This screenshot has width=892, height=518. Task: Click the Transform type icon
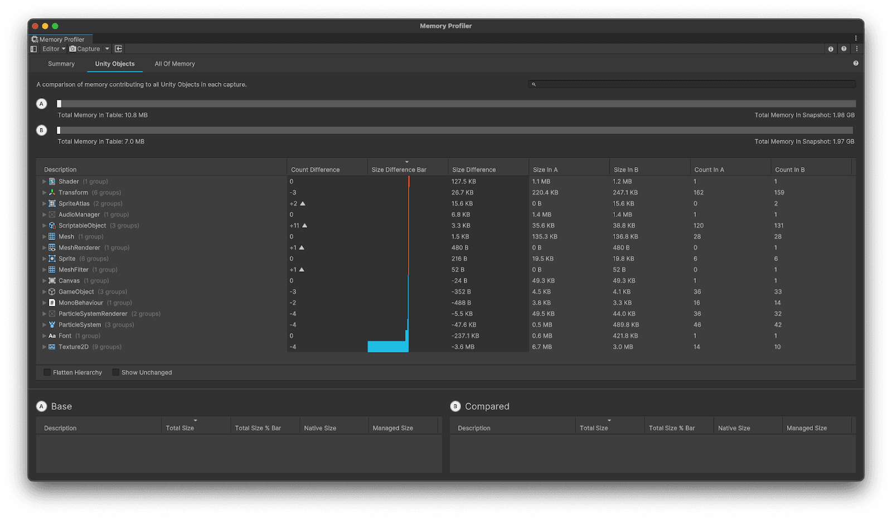52,192
